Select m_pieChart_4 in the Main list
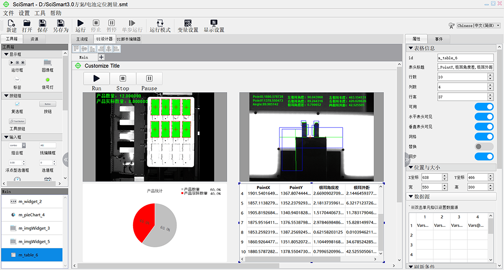The height and width of the screenshot is (270, 504). (32, 215)
